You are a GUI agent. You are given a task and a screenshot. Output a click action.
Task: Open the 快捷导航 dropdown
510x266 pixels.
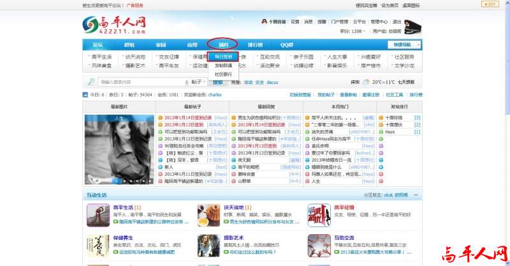click(405, 45)
